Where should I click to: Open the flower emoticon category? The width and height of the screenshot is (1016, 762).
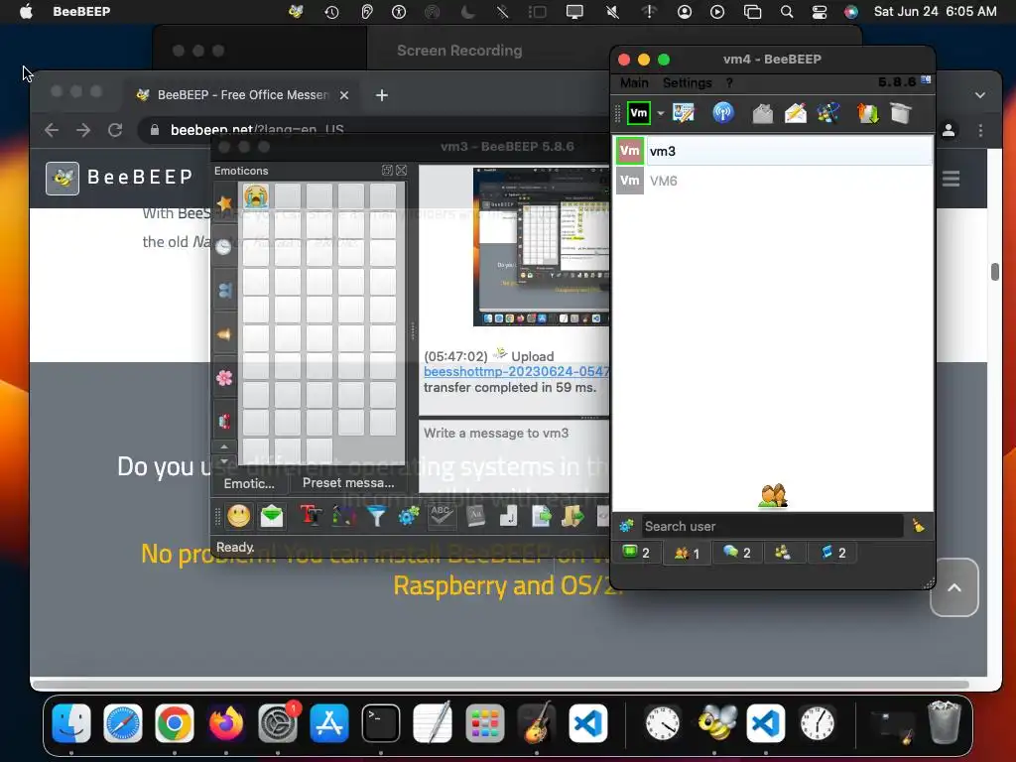point(224,378)
